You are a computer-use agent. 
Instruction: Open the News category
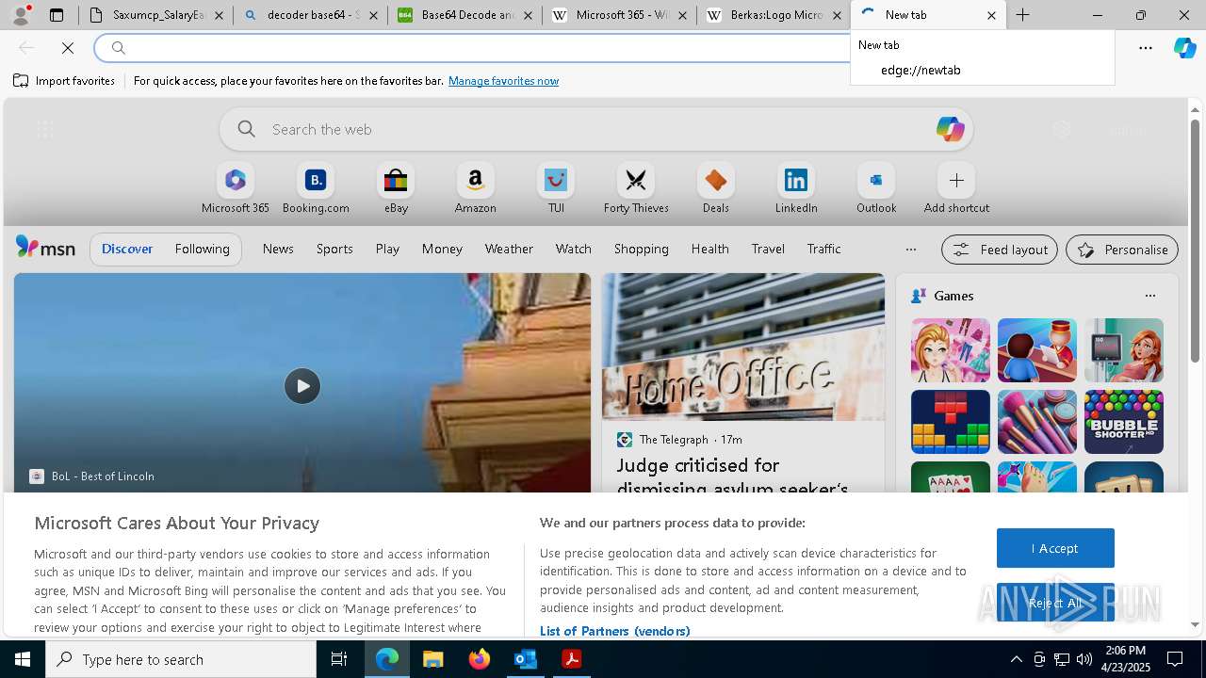pos(278,249)
